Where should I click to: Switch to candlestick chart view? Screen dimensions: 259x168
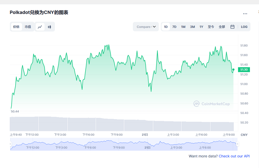point(49,27)
